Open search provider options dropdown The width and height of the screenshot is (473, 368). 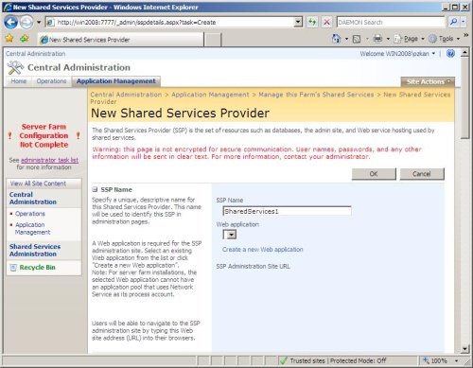click(x=463, y=22)
